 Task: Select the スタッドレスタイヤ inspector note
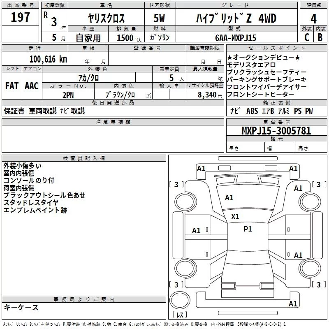point(31,203)
